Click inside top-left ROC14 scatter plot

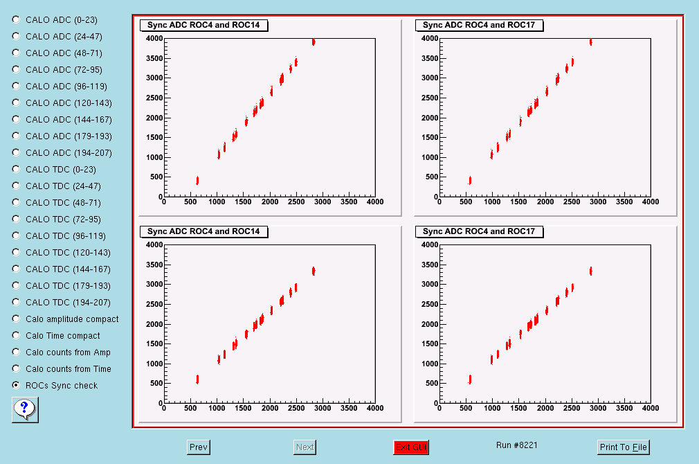click(x=270, y=117)
